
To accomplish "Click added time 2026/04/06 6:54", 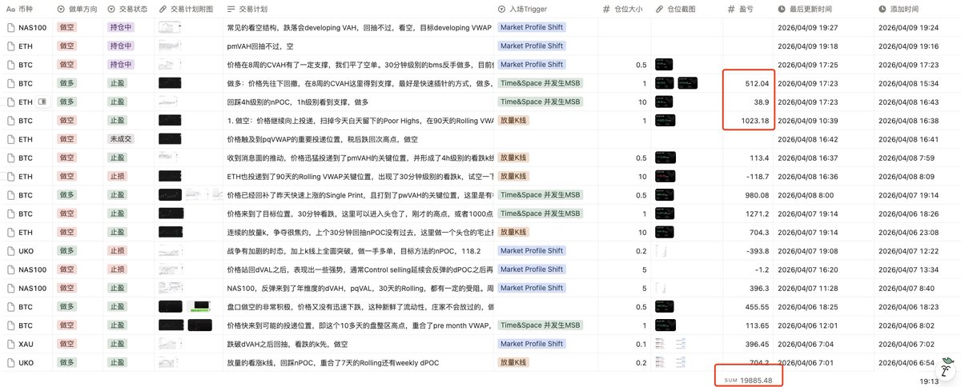I will pos(907,363).
